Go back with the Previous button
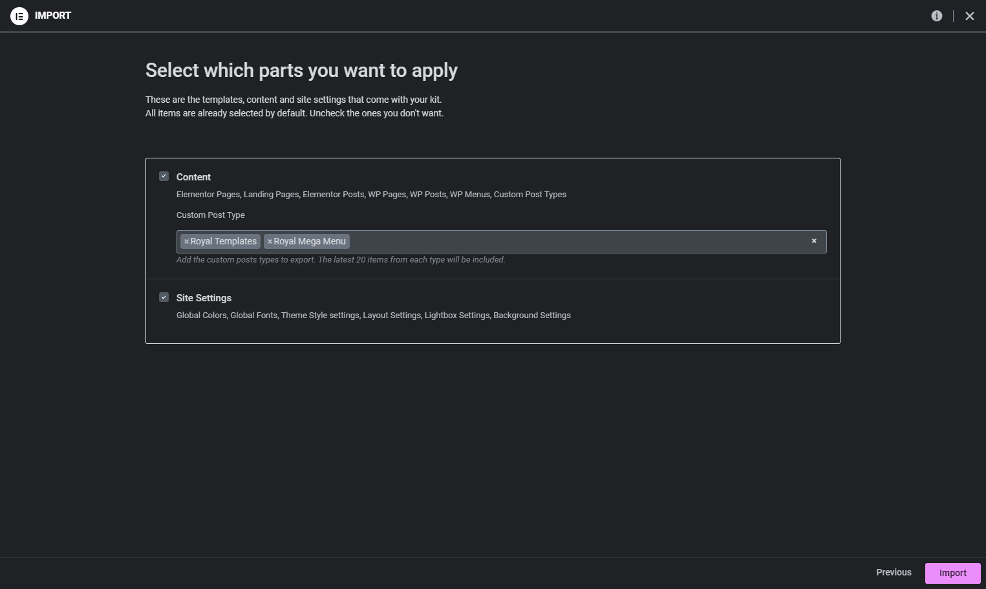986x589 pixels. (894, 573)
